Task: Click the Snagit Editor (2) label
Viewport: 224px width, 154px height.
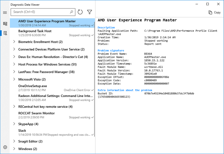Action: pos(30,141)
